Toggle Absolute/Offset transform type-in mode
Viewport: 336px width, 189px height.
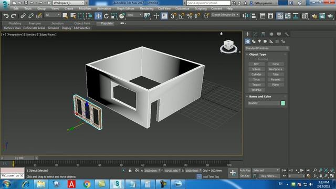[x=136, y=171]
